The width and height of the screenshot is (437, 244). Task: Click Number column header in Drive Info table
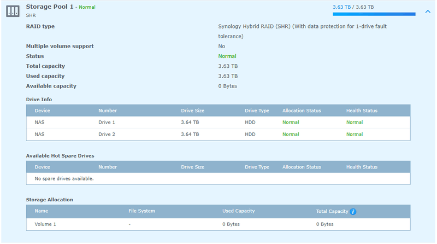click(x=108, y=111)
